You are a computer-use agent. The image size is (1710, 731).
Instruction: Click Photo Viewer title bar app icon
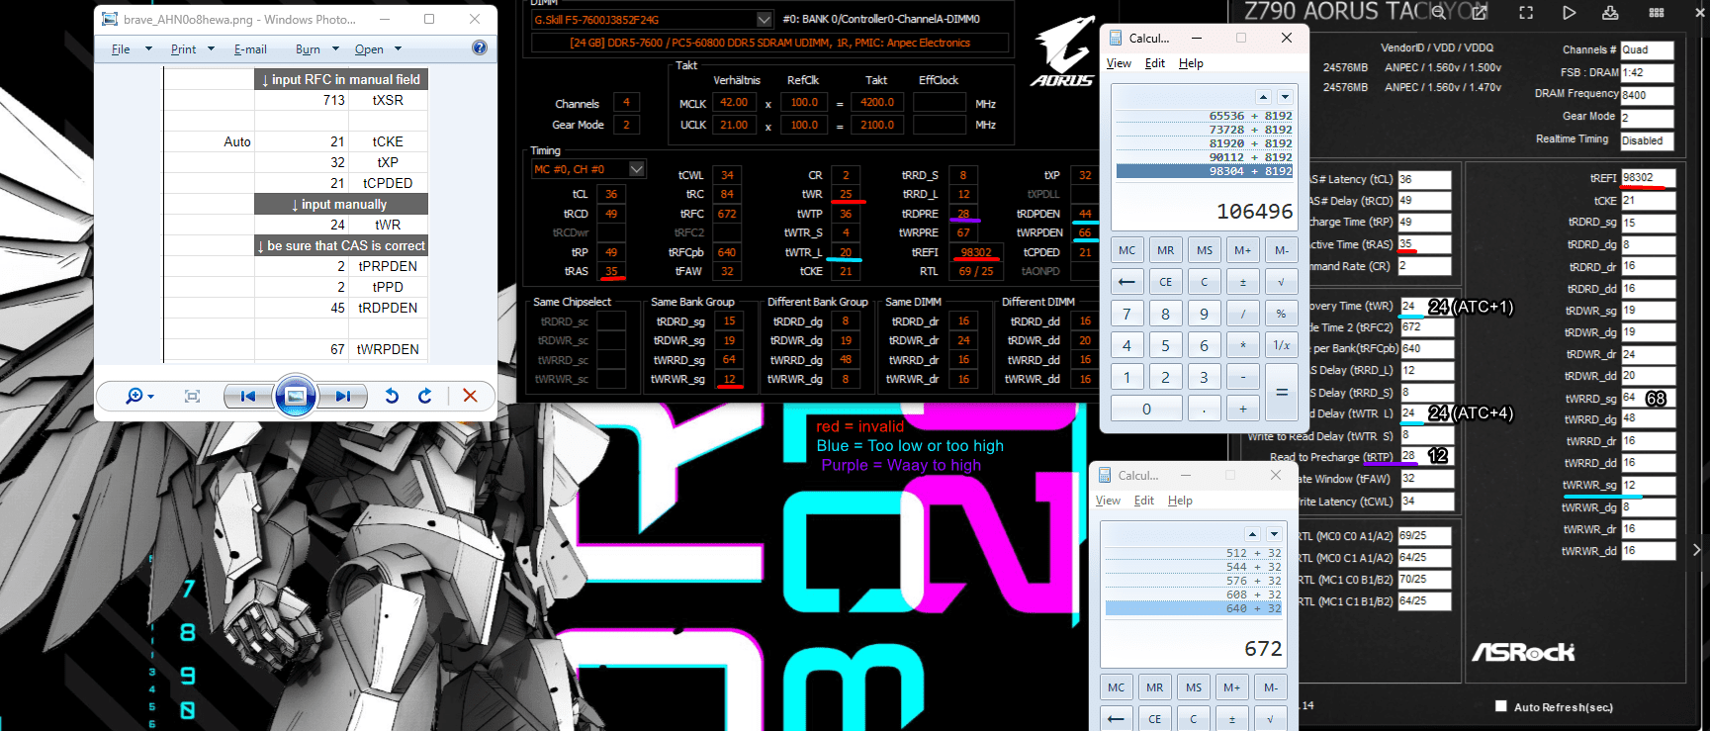[x=110, y=19]
